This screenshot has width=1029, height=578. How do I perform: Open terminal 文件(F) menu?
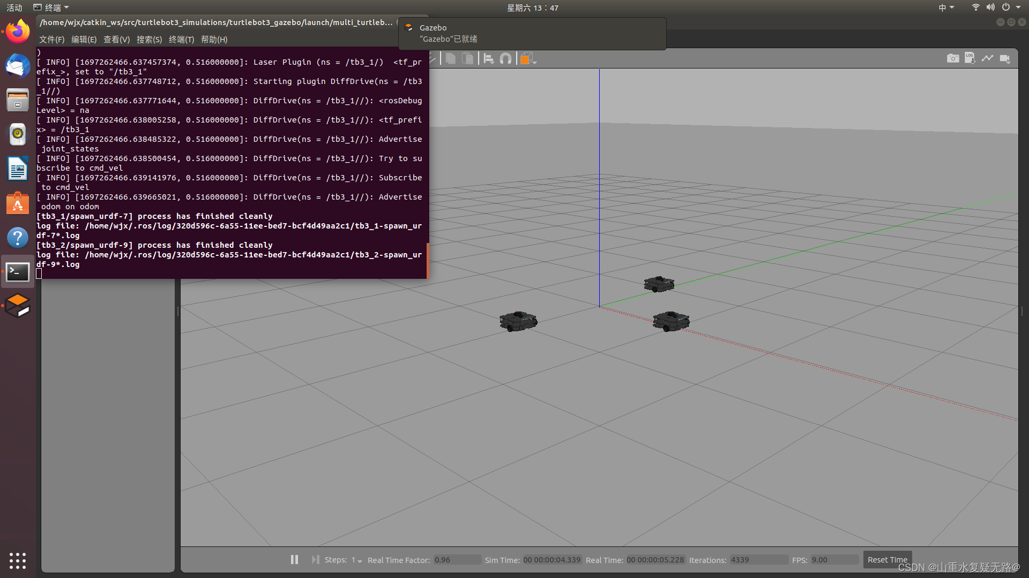coord(51,40)
